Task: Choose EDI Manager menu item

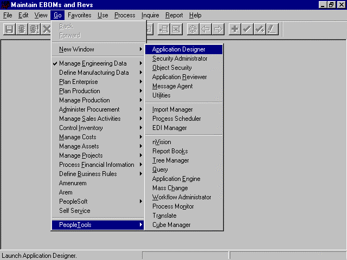Action: click(x=184, y=128)
